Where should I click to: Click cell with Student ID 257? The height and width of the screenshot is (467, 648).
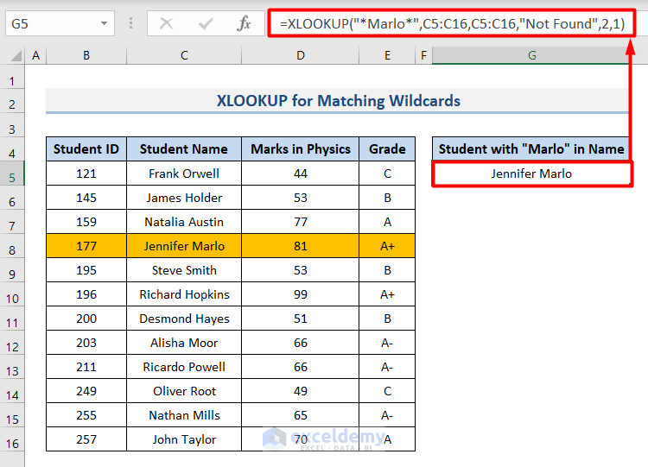point(86,439)
